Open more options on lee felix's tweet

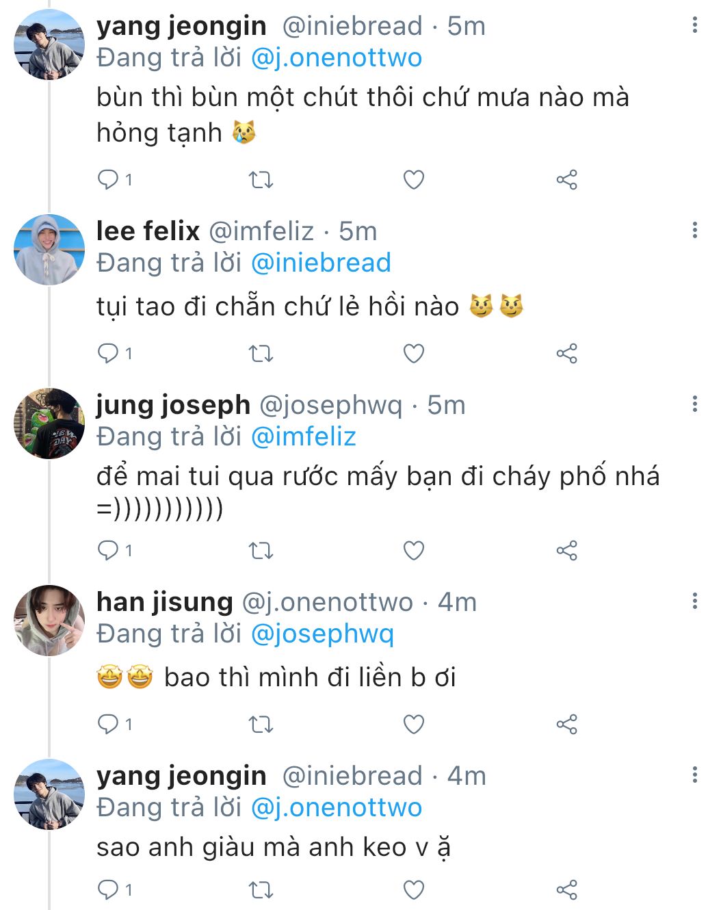[x=695, y=230]
